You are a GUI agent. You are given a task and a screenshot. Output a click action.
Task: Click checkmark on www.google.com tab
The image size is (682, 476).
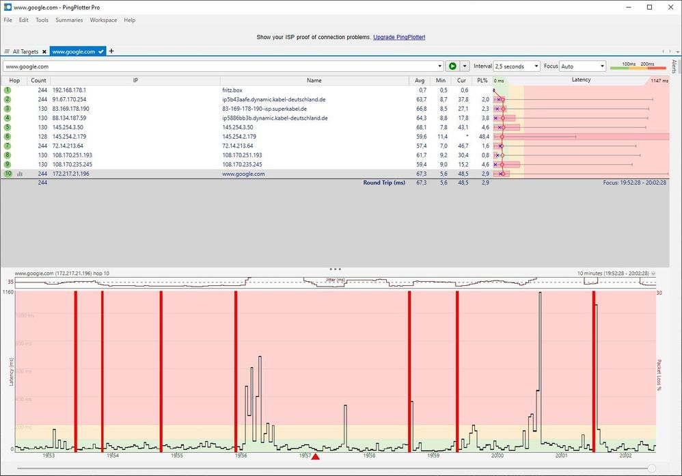coord(101,51)
